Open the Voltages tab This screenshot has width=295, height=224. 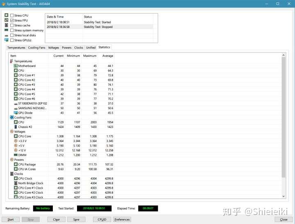click(x=53, y=48)
